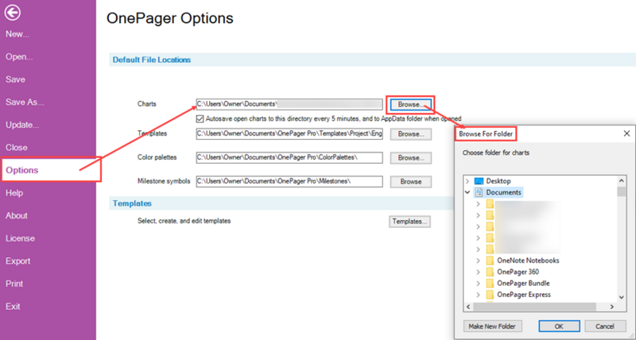Confirm with the OK button
636x340 pixels.
pos(559,326)
